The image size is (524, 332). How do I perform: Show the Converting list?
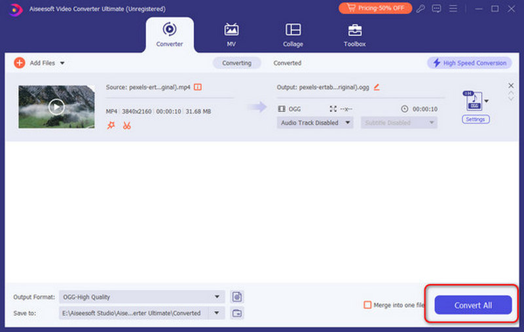237,63
